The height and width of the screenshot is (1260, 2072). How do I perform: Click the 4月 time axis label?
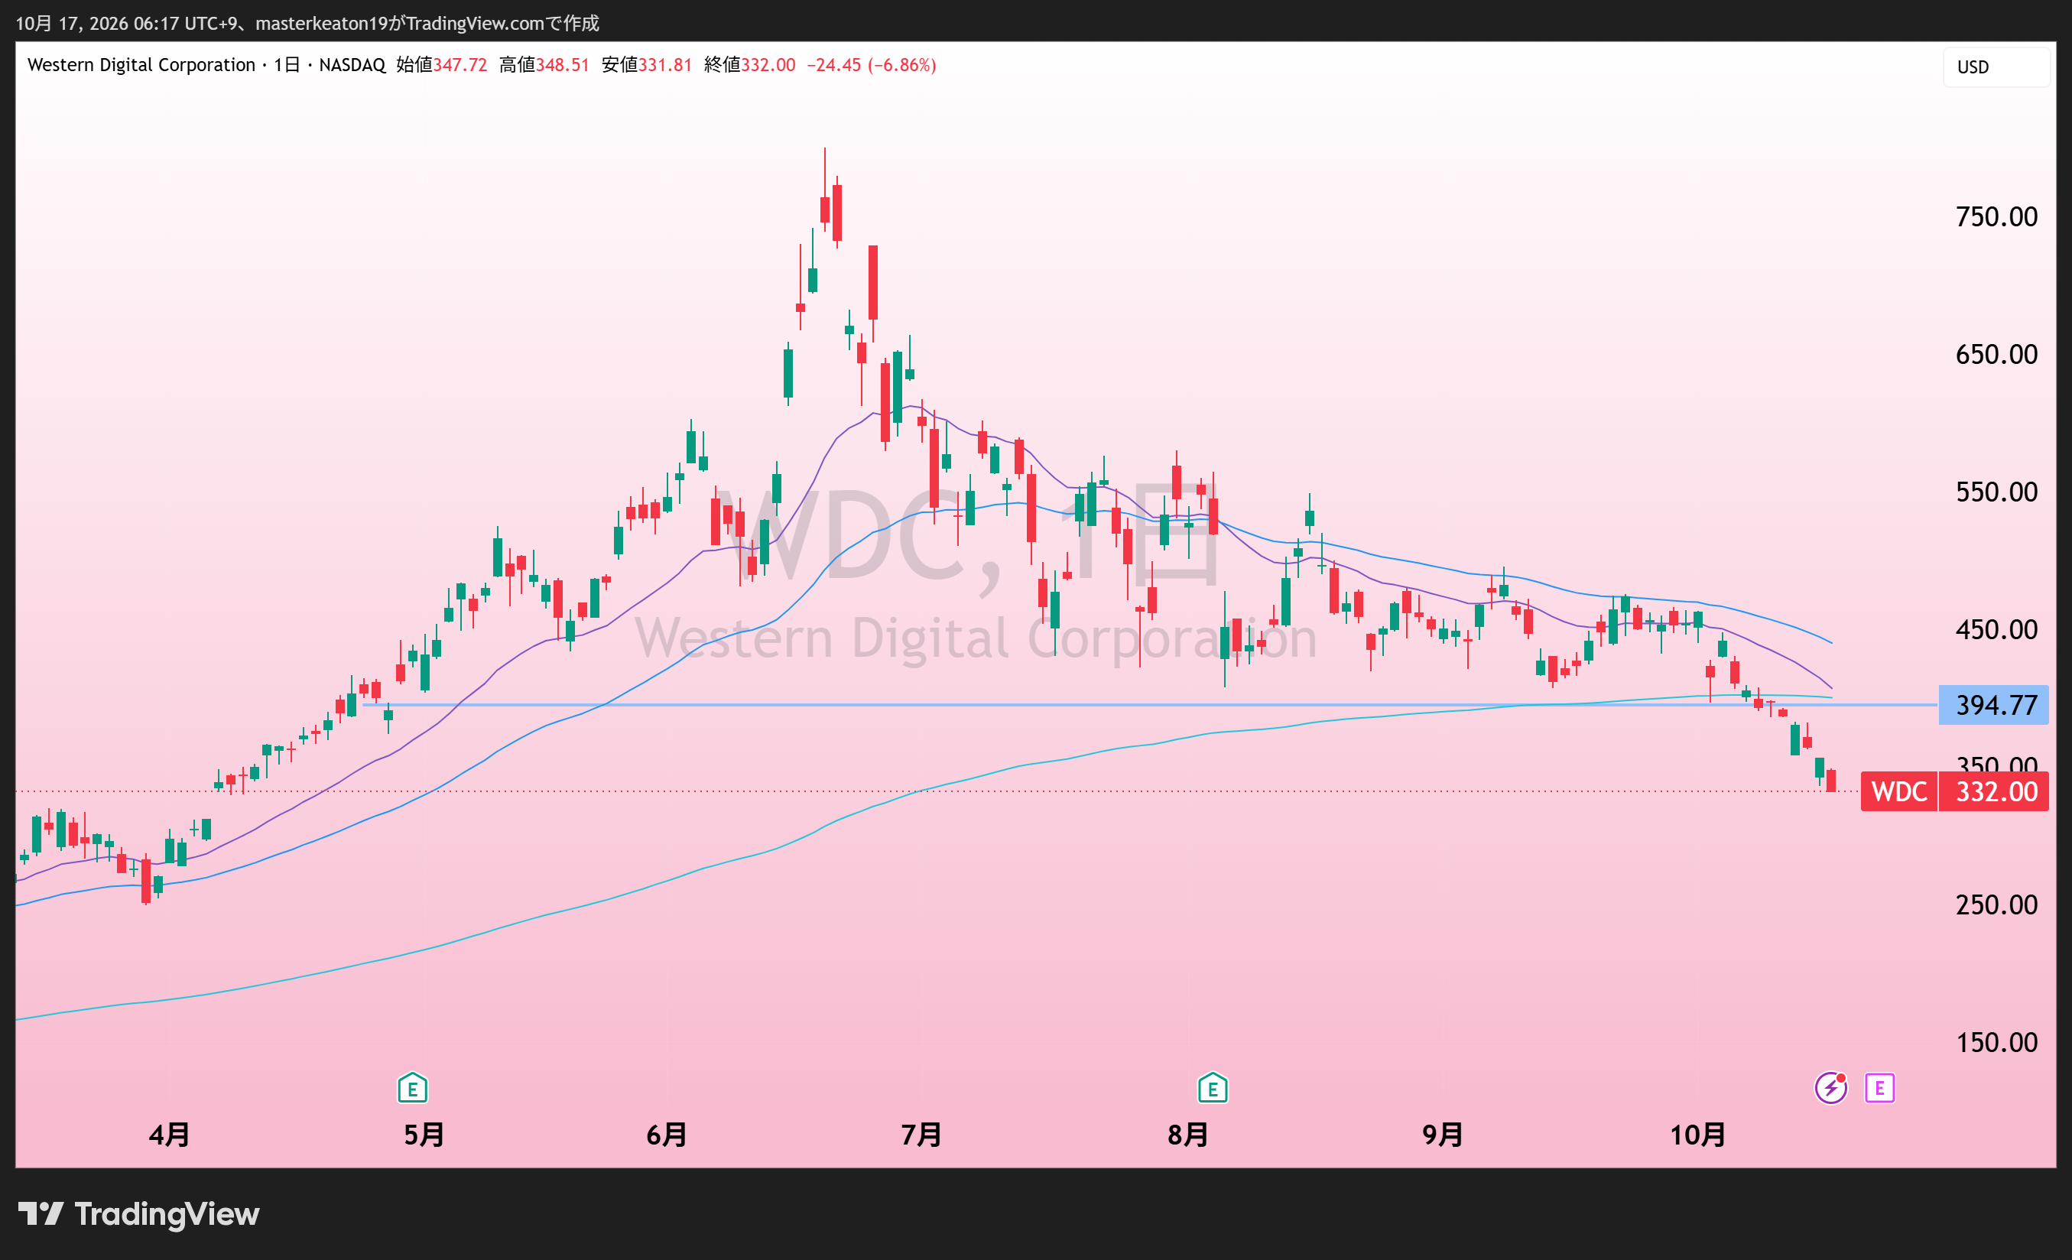click(x=169, y=1135)
